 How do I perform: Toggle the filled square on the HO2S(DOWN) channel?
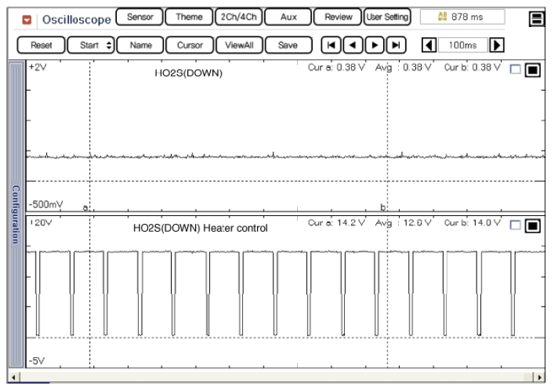tap(532, 71)
